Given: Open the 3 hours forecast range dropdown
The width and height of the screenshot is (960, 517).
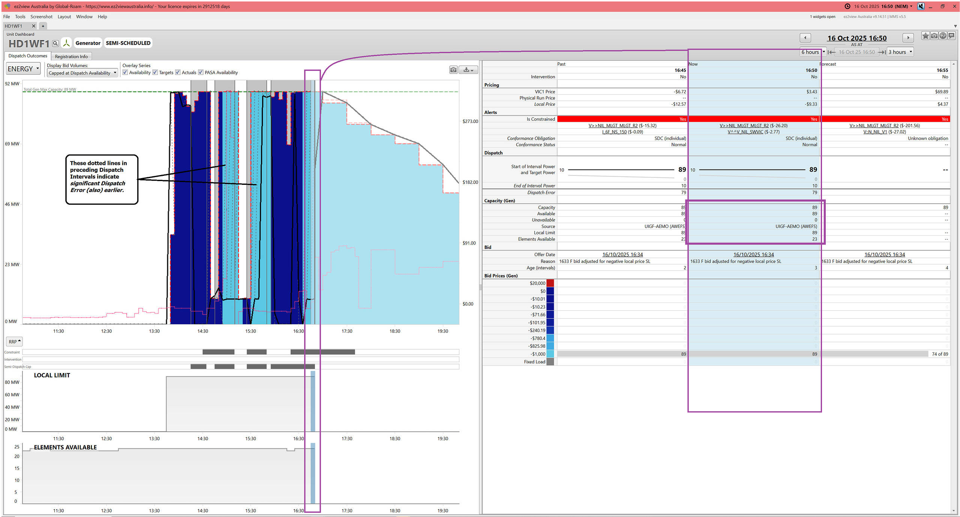Looking at the screenshot, I should 900,52.
